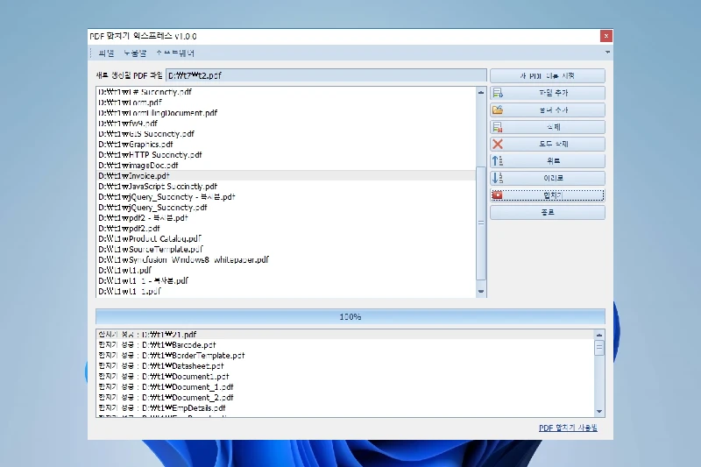Image resolution: width=701 pixels, height=467 pixels.
Task: Select C# Succinctly.pdf in file list
Action: [x=287, y=92]
